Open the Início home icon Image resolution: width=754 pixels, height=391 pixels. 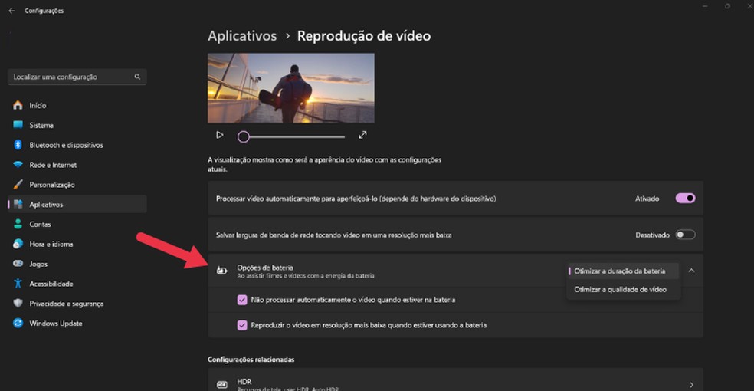[18, 105]
